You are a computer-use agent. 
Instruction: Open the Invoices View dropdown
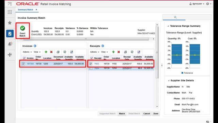coord(37,52)
